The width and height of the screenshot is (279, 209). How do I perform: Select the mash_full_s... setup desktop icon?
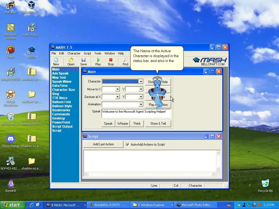(32, 30)
